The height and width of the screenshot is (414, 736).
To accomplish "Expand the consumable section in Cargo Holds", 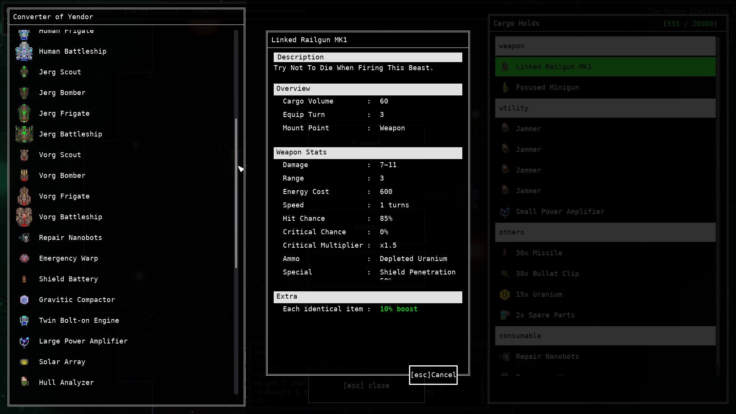I will pos(605,336).
